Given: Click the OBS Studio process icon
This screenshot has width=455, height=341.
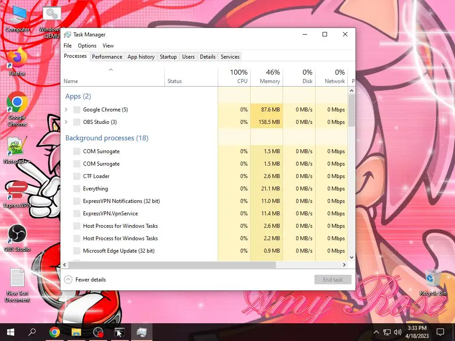Looking at the screenshot, I should click(76, 122).
